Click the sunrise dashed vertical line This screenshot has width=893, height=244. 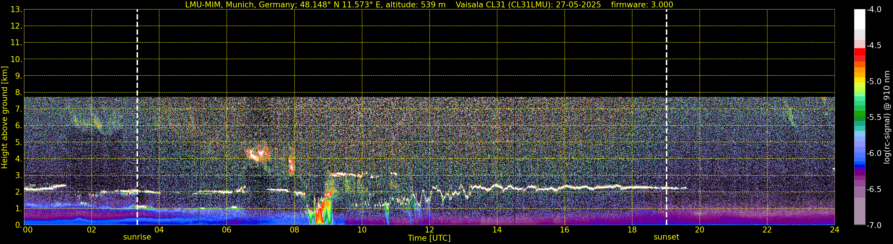coord(137,117)
